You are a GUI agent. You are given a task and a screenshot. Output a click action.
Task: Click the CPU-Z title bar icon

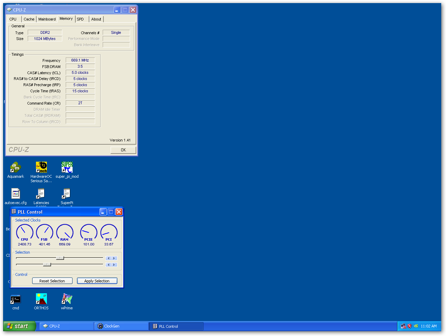pos(9,10)
